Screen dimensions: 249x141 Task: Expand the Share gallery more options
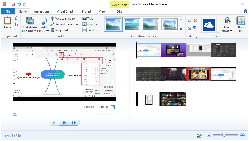(218, 30)
